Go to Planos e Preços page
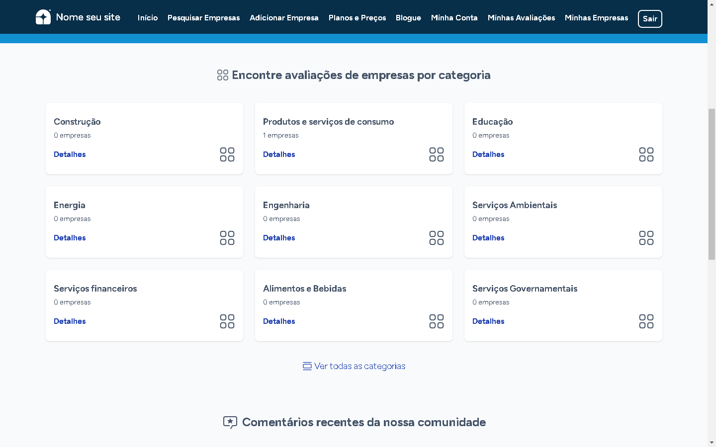This screenshot has width=716, height=447. (x=357, y=18)
